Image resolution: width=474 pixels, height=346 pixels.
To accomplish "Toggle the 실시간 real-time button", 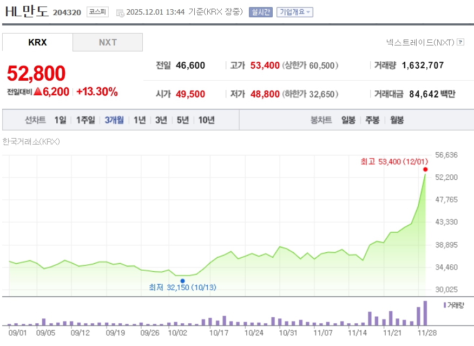I will click(x=260, y=12).
